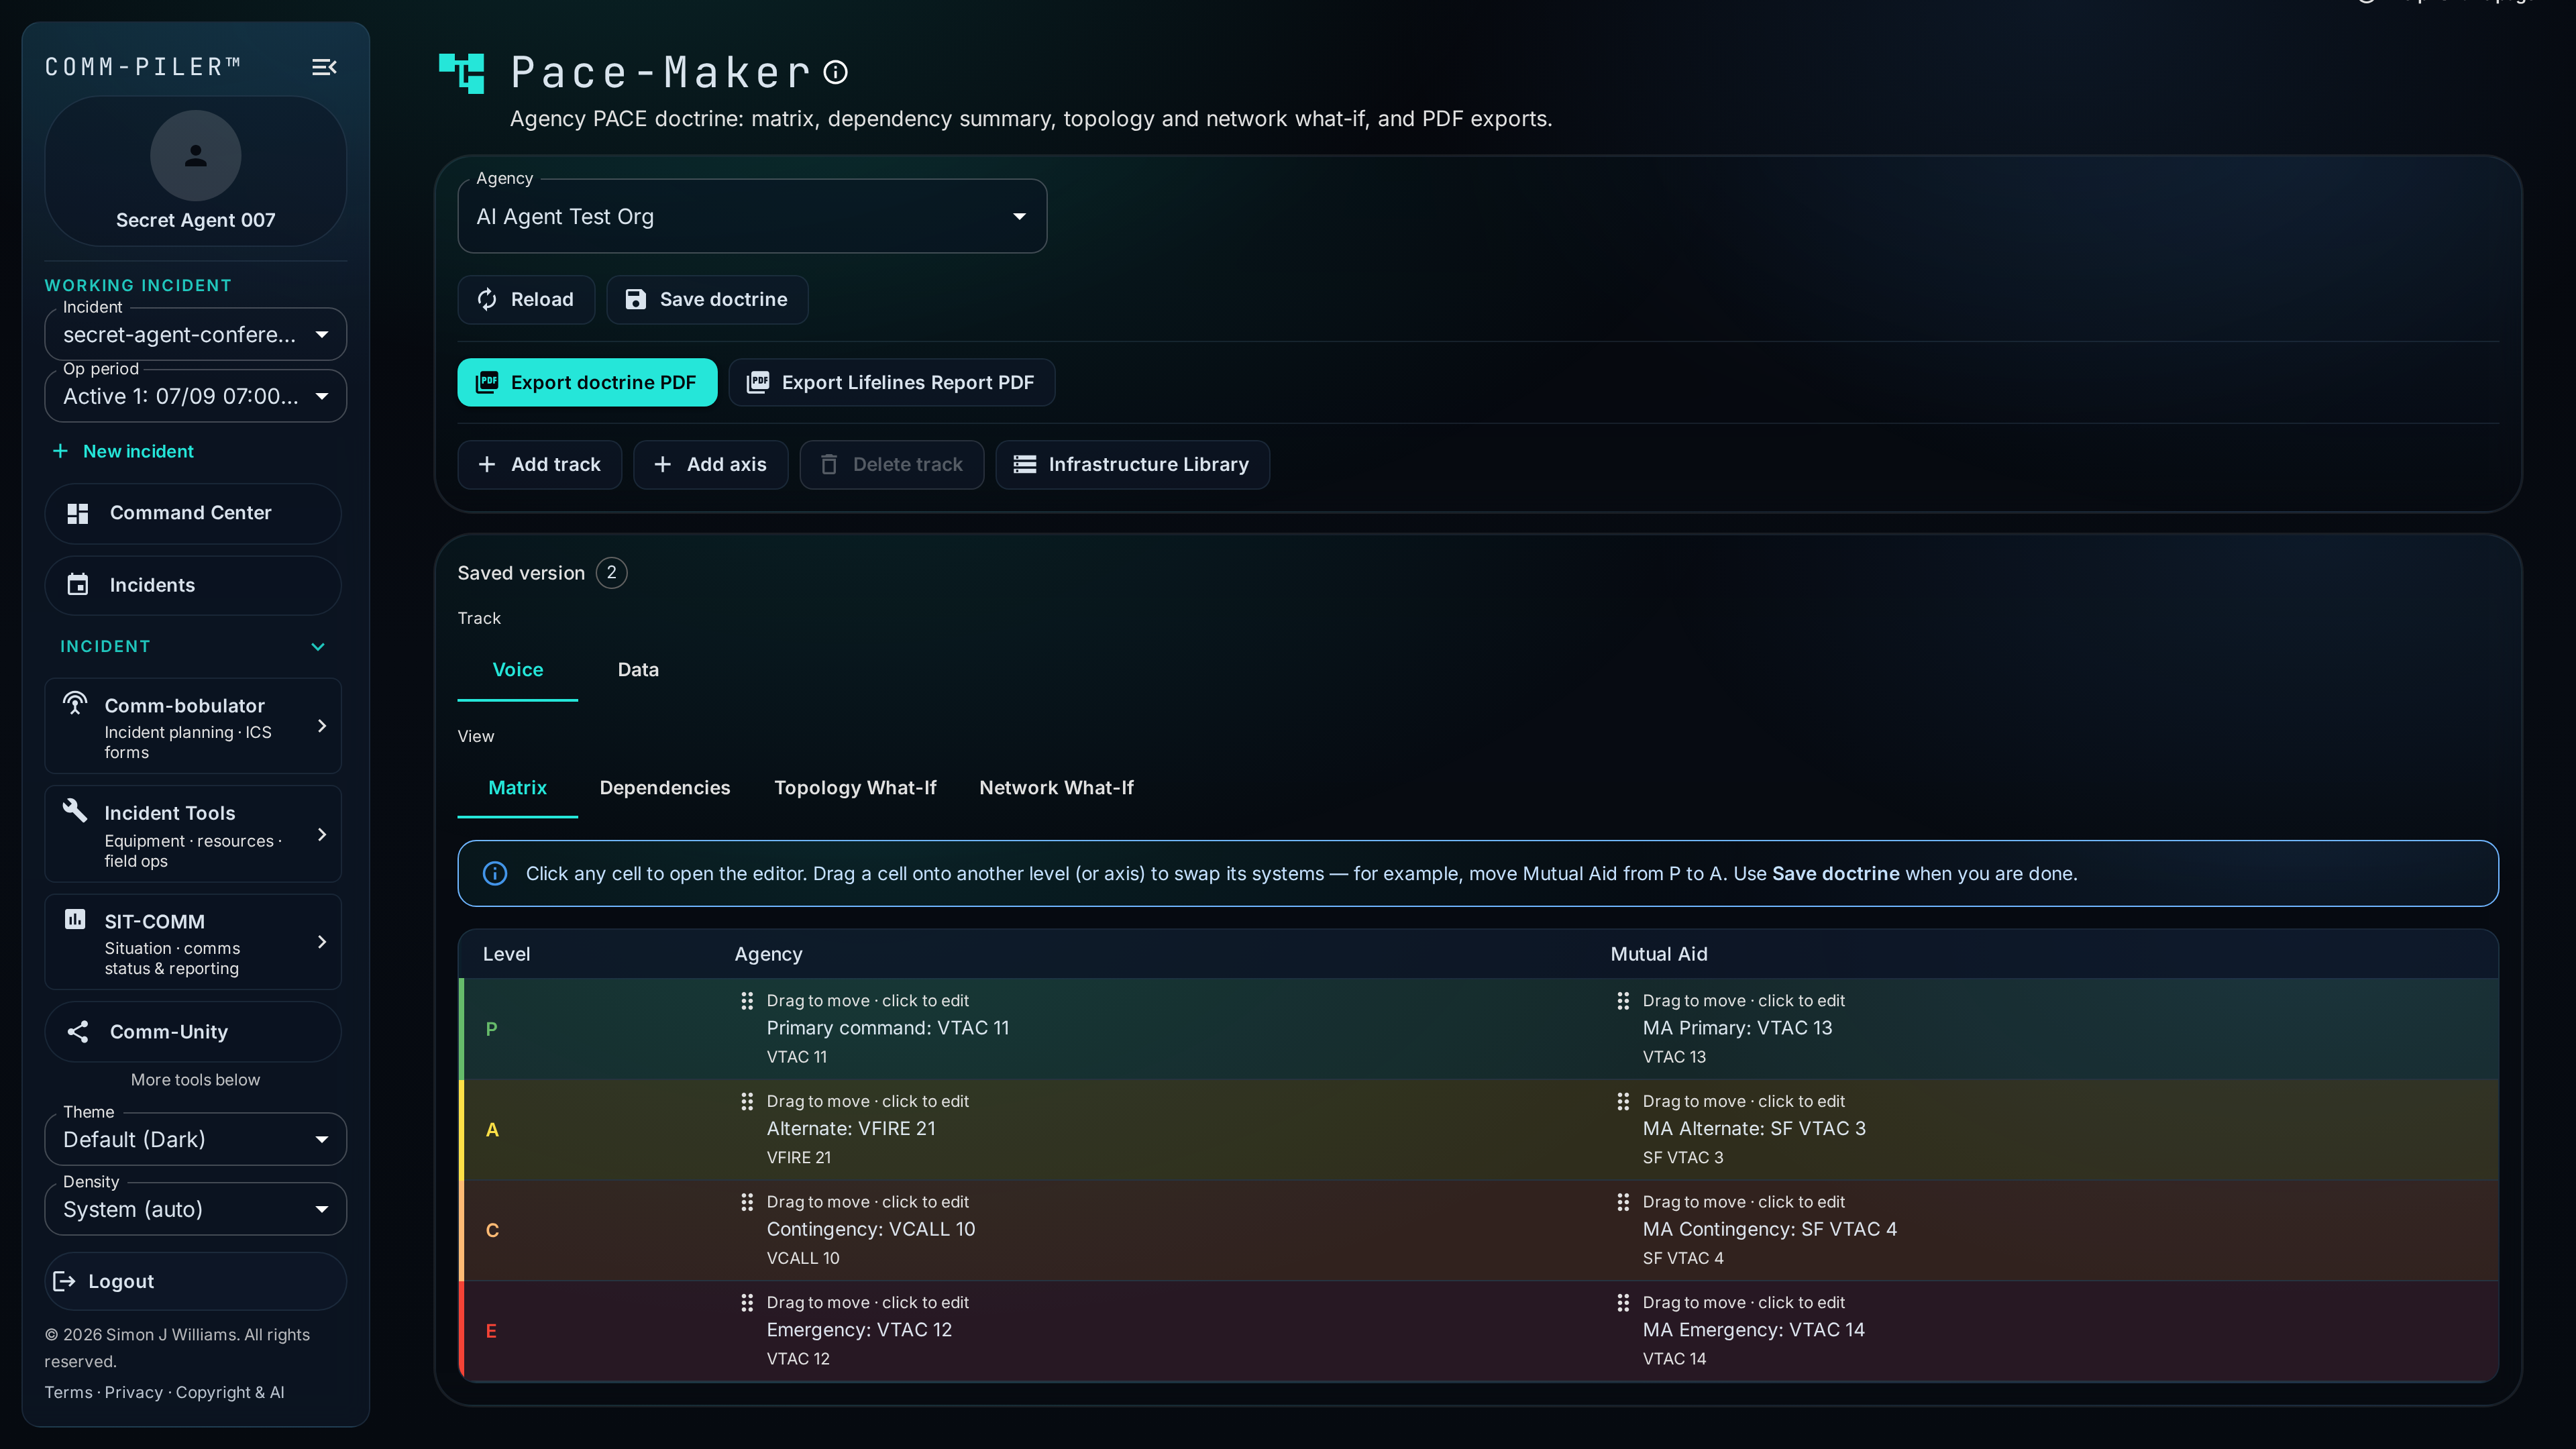Open the Pace-Maker info icon
Viewport: 2576px width, 1449px height.
pos(836,72)
